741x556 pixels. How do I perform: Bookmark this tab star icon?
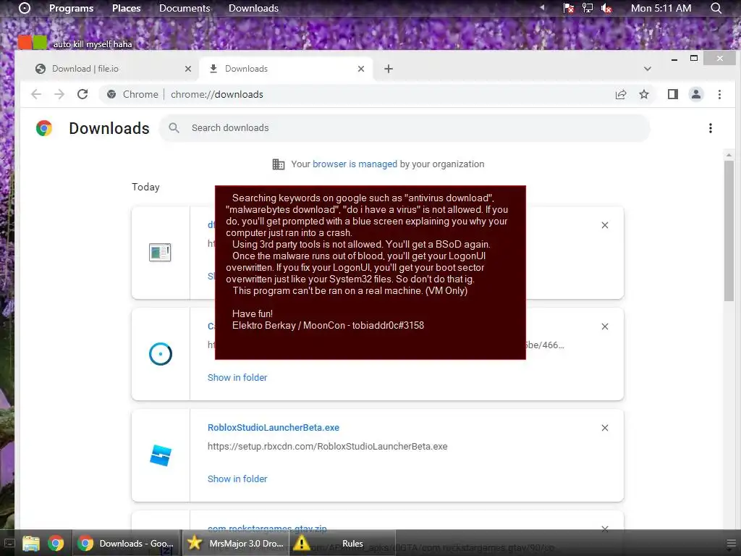tap(643, 94)
